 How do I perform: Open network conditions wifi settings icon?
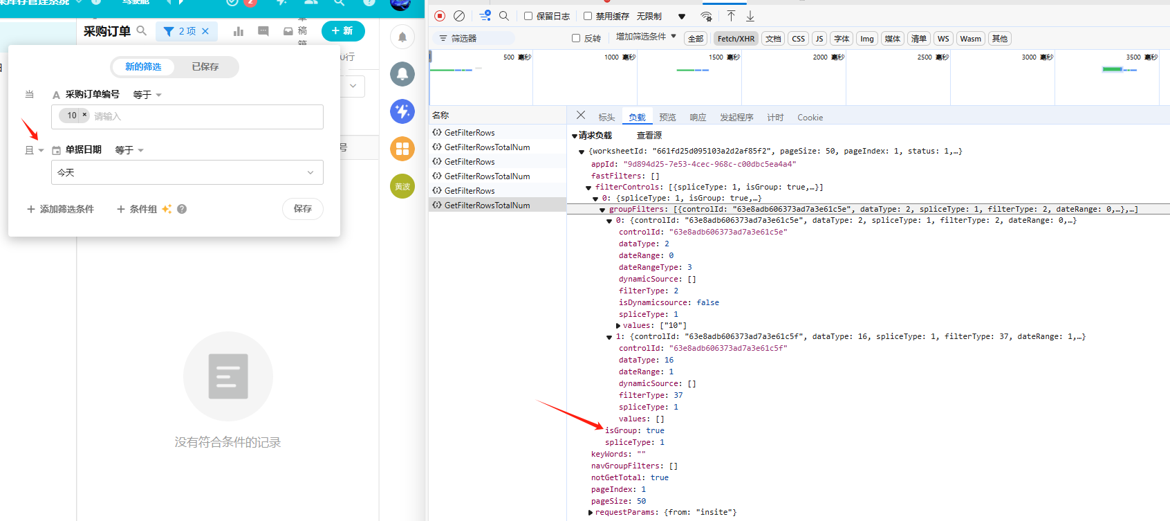[x=706, y=16]
